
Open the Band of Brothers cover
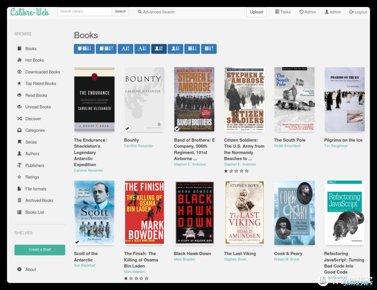[x=194, y=99]
